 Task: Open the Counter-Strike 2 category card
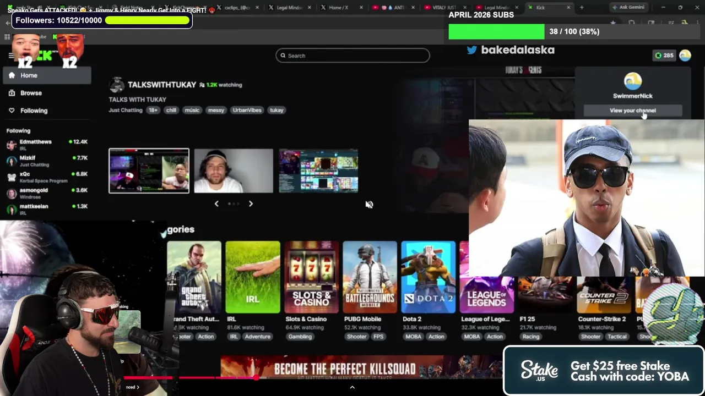(604, 294)
